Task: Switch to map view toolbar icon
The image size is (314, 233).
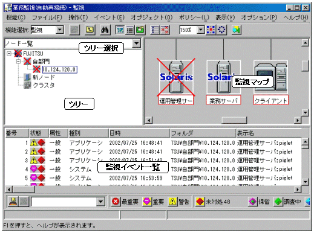Action: coord(120,30)
